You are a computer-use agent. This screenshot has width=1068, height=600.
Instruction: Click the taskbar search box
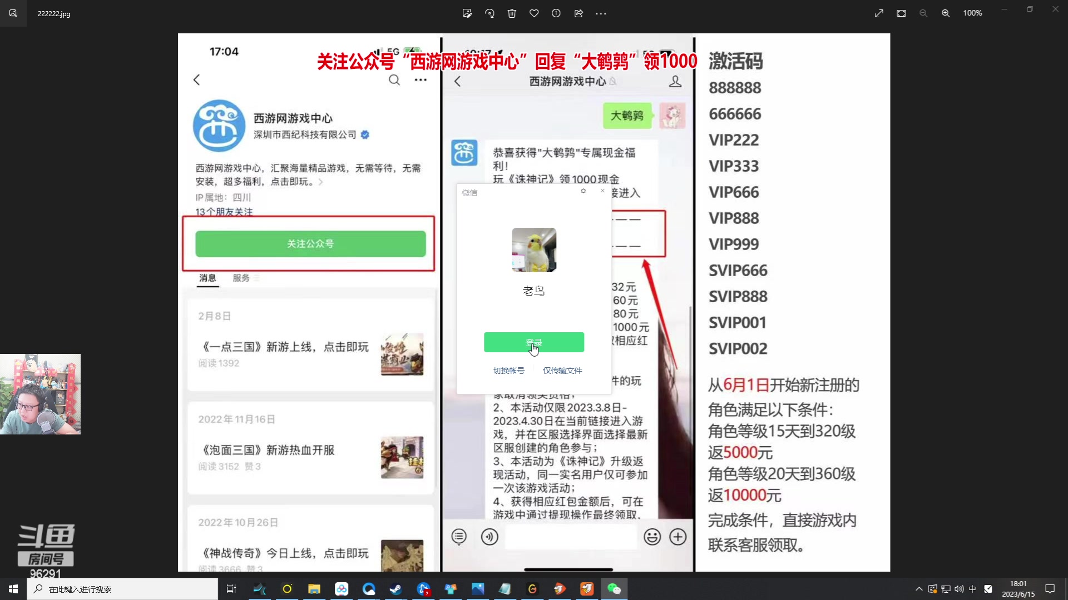point(122,589)
